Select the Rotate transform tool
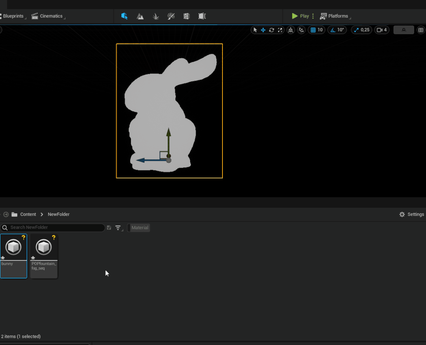426x345 pixels. click(271, 30)
